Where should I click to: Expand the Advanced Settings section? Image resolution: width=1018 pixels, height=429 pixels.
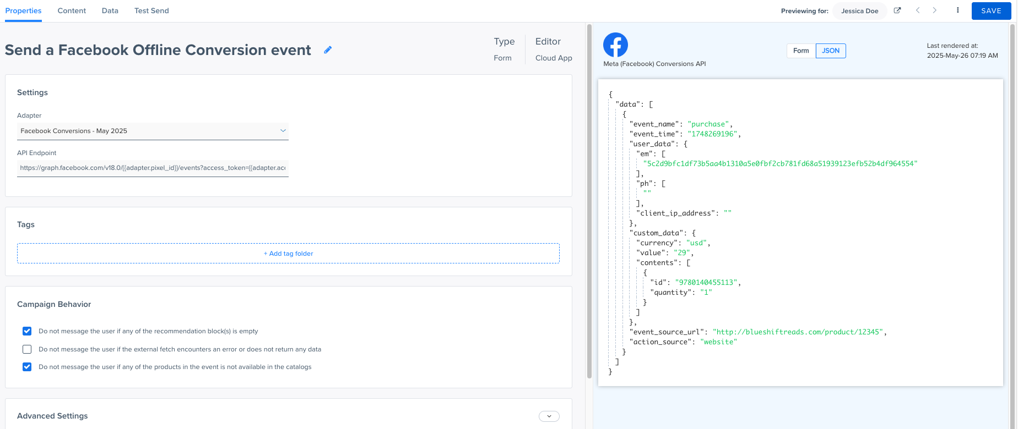click(x=549, y=416)
